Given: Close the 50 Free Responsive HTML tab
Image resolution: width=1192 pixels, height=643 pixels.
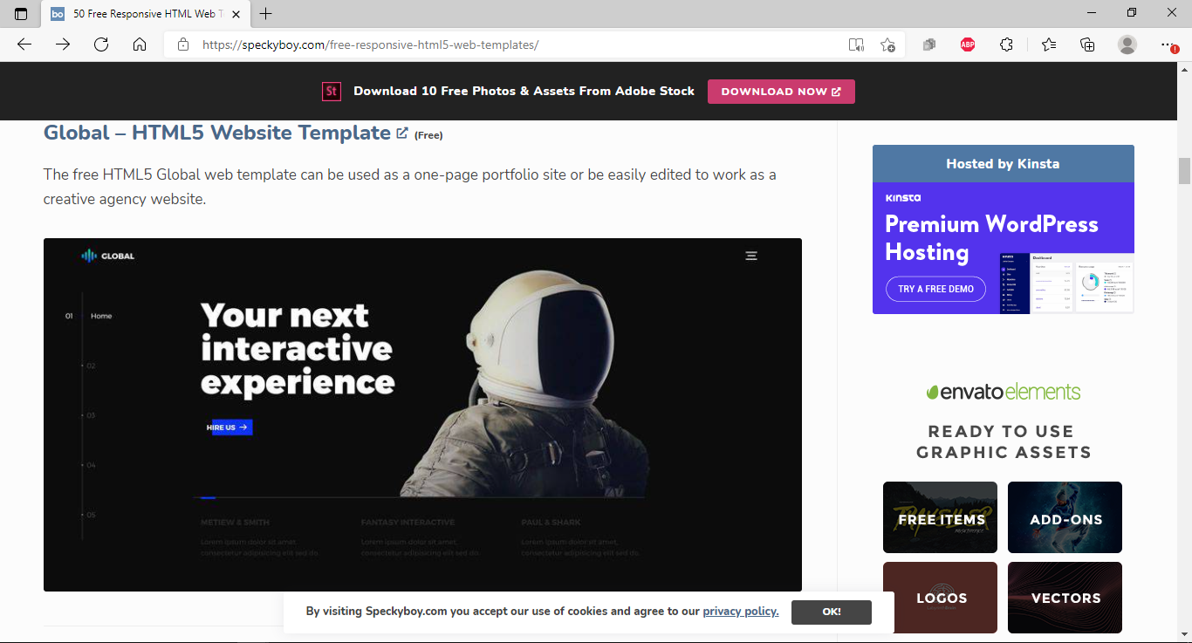Looking at the screenshot, I should pos(236,14).
